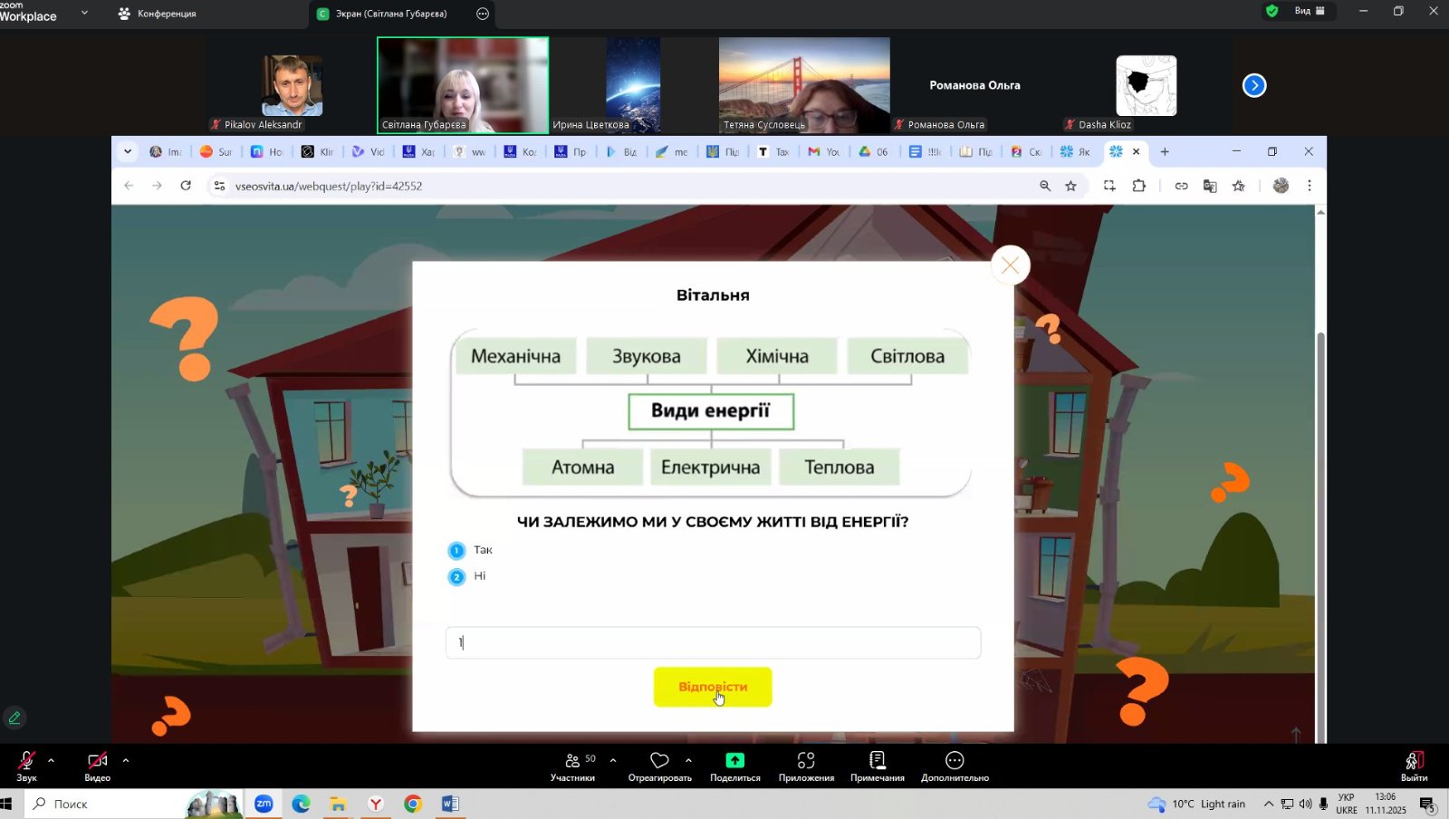Show next participants with blue arrow
Image resolution: width=1449 pixels, height=819 pixels.
pos(1253,85)
